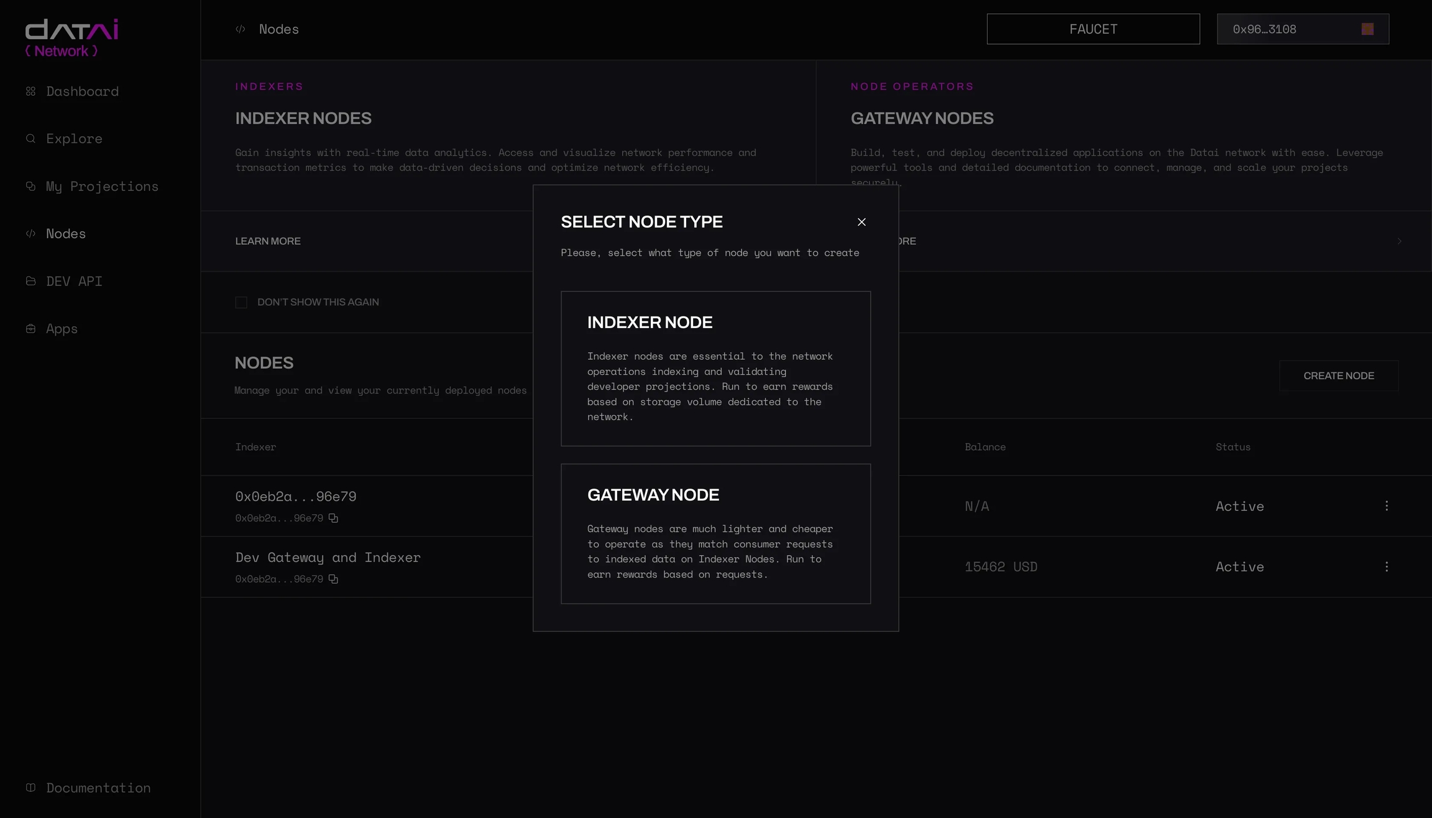This screenshot has width=1432, height=818.
Task: Click the Dashboard grid icon in sidebar
Action: click(30, 91)
